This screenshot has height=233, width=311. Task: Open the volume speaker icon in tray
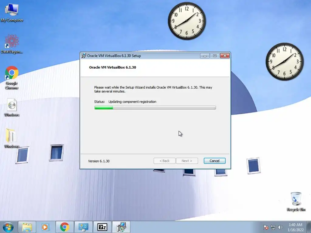[280, 227]
